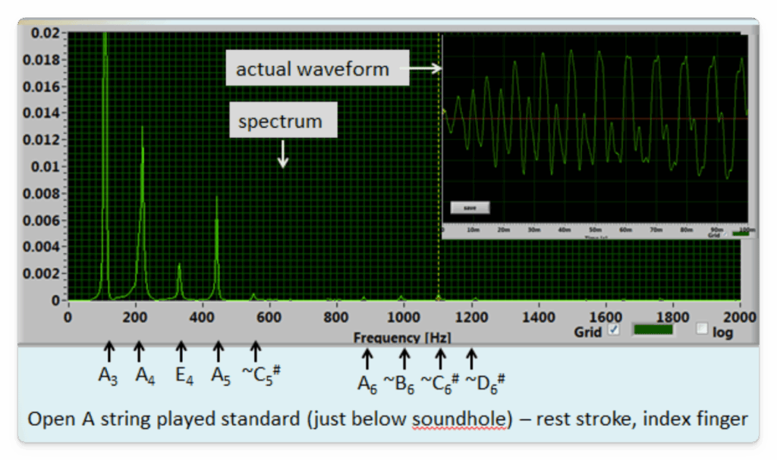The height and width of the screenshot is (460, 777).
Task: Click the arrow above the ~D6# label
Action: click(471, 357)
